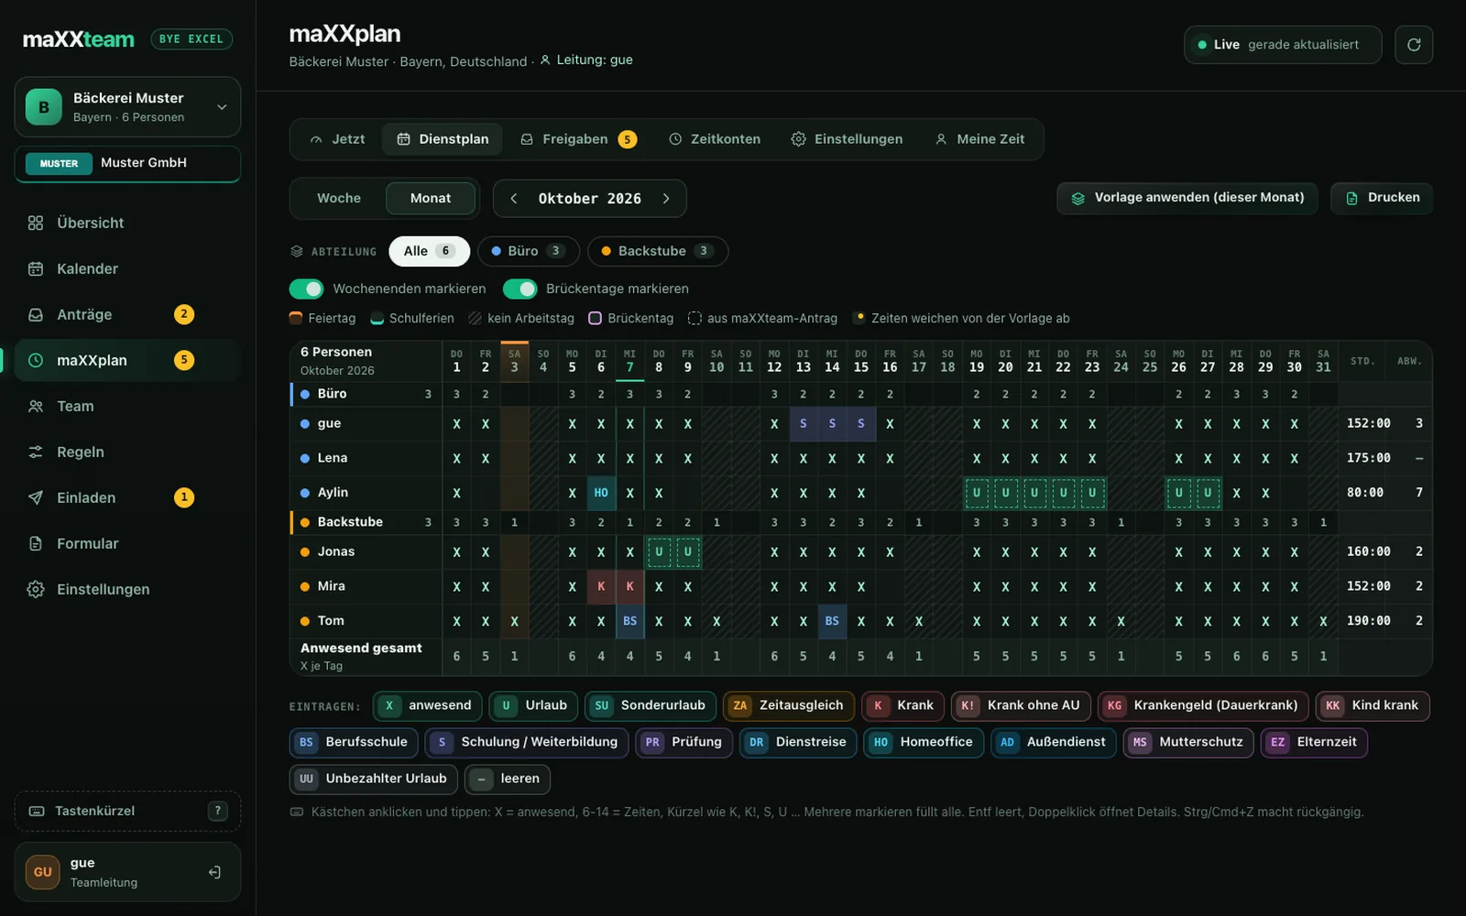Select the Einstellungen tab in top bar
This screenshot has height=916, width=1466.
point(848,139)
